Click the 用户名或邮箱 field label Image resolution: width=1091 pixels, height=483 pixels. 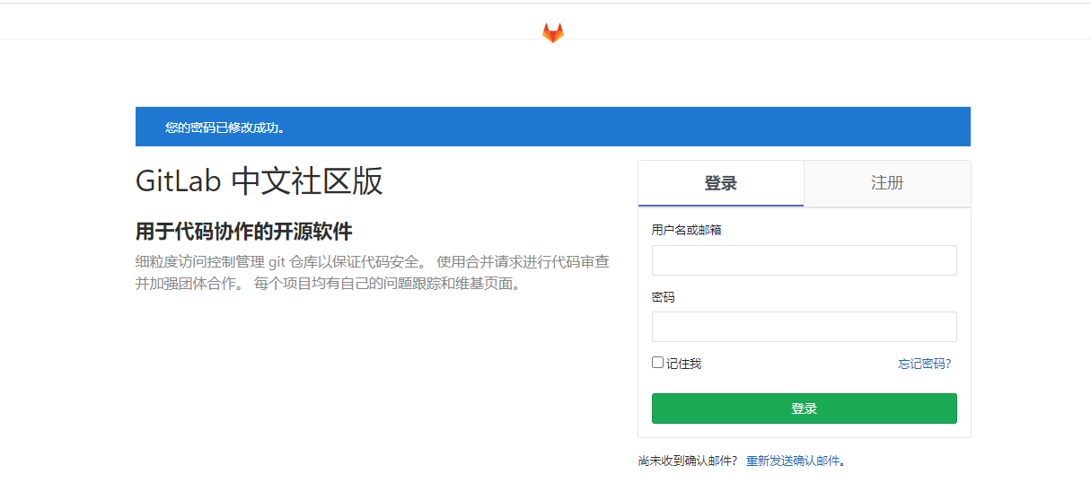[x=686, y=230]
